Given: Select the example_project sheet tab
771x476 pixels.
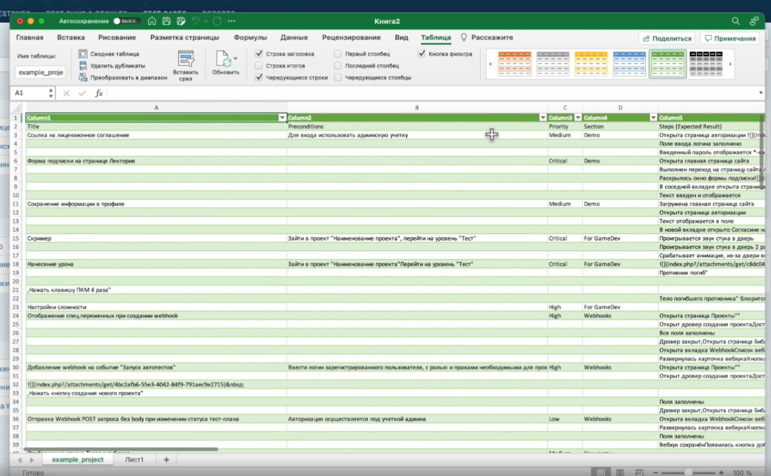Looking at the screenshot, I should pyautogui.click(x=77, y=460).
